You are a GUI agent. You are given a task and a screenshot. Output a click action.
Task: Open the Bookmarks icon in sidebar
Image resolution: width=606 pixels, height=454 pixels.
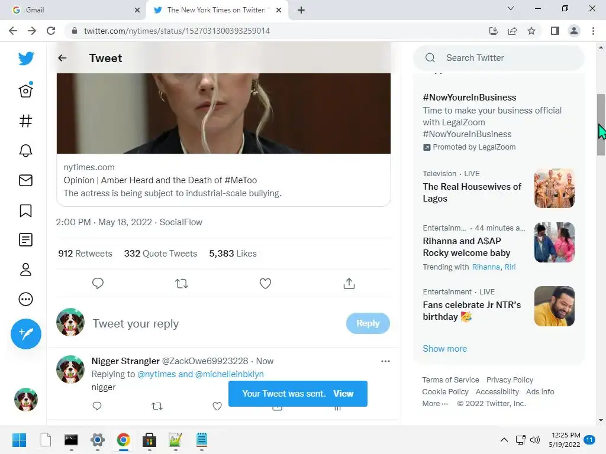26,210
